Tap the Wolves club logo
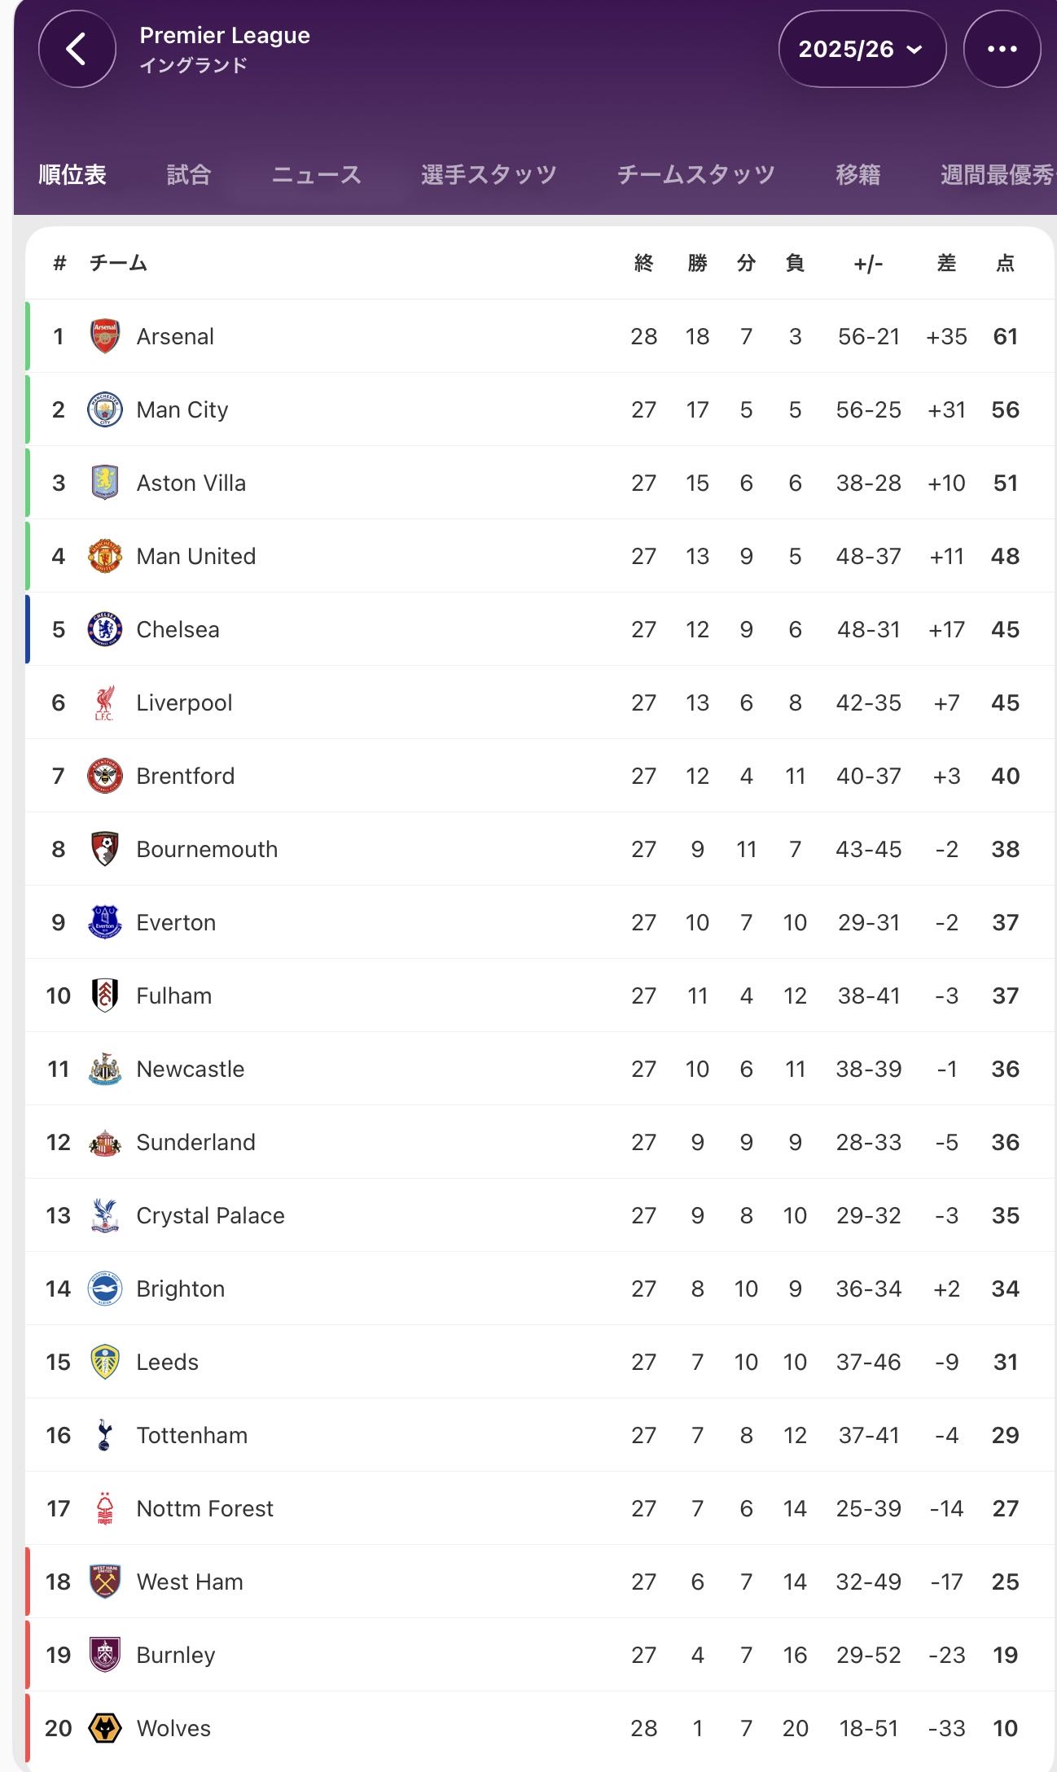 pos(105,1728)
